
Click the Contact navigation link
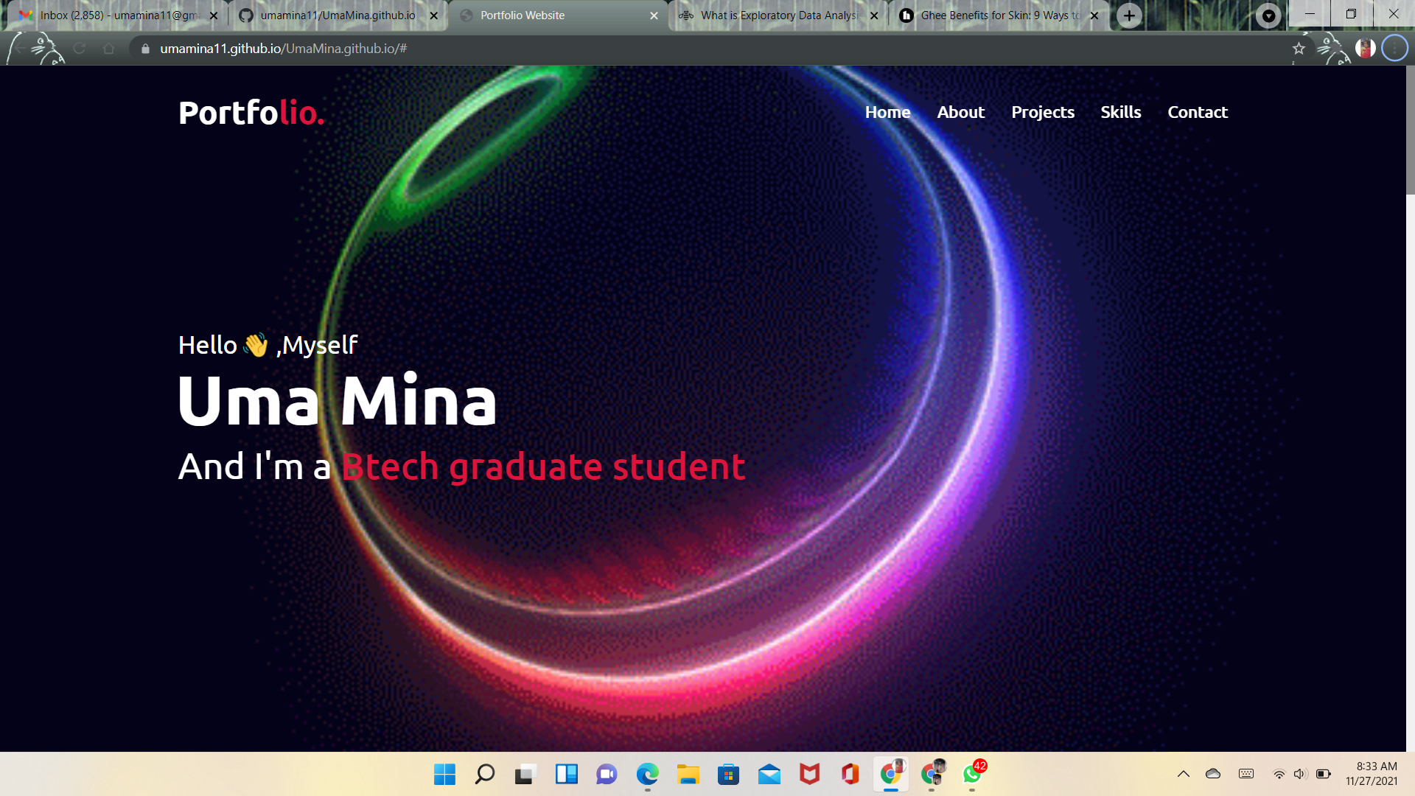tap(1198, 112)
